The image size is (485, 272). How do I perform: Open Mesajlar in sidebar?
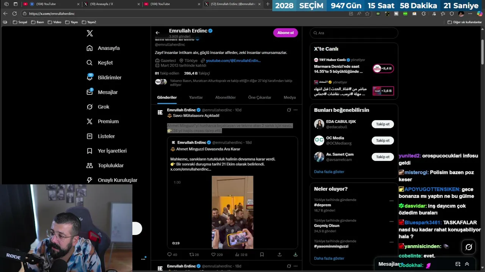point(102,92)
